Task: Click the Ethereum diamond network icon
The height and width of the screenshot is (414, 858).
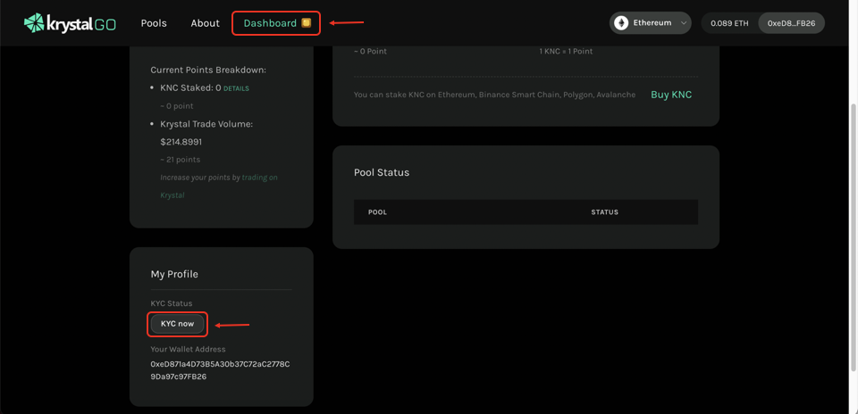Action: click(621, 23)
